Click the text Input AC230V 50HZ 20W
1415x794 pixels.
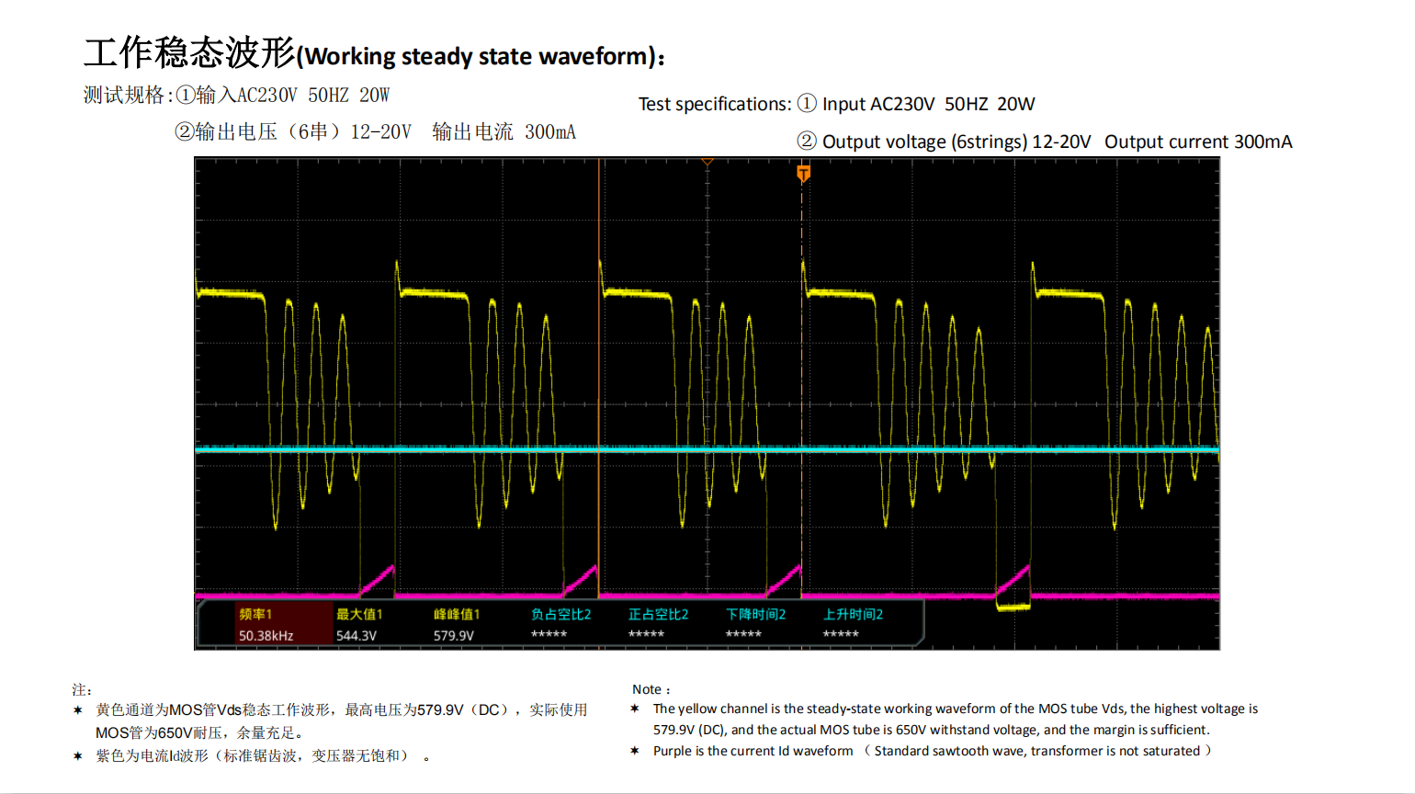(x=928, y=104)
